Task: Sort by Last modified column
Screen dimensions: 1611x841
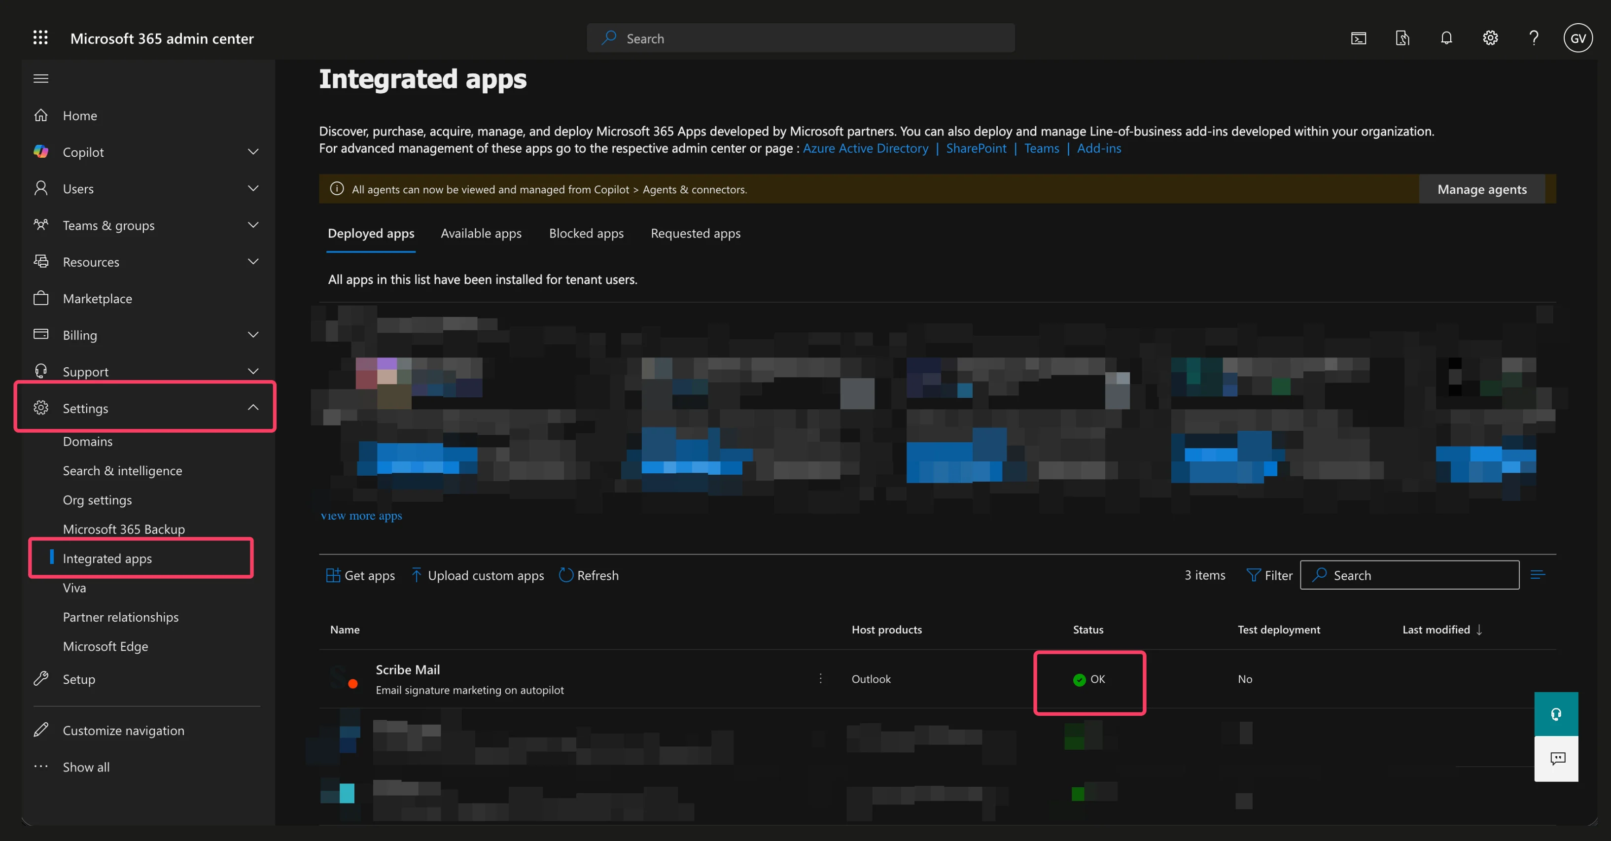Action: pos(1442,630)
